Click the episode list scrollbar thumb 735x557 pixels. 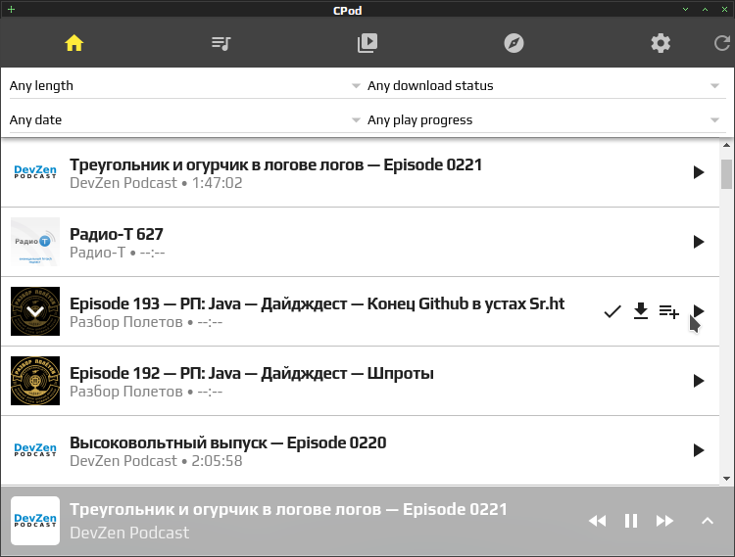726,174
